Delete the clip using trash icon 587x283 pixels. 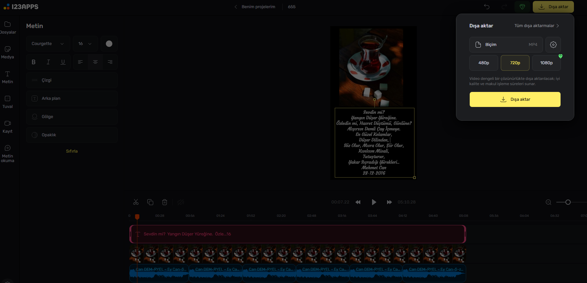165,202
